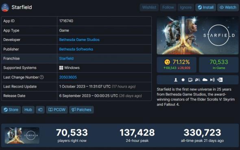The image size is (240, 150).
Task: Click the controller support feature icon
Action: [x=198, y=80]
